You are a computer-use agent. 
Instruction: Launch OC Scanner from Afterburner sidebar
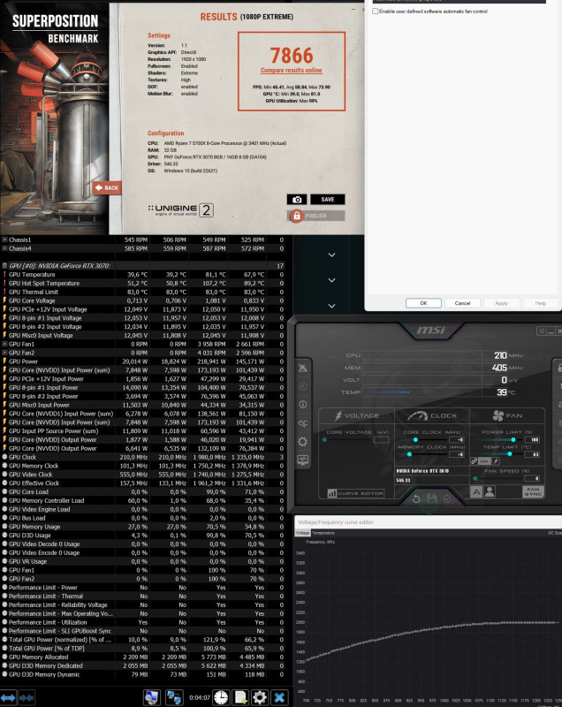click(x=303, y=423)
